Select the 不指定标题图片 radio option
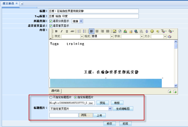Screen dimensions: 188x127 51,97
